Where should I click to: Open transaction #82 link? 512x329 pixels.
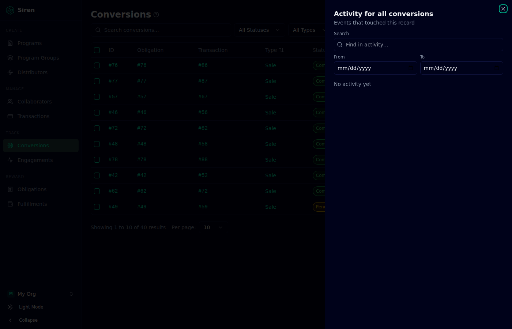coord(203,128)
